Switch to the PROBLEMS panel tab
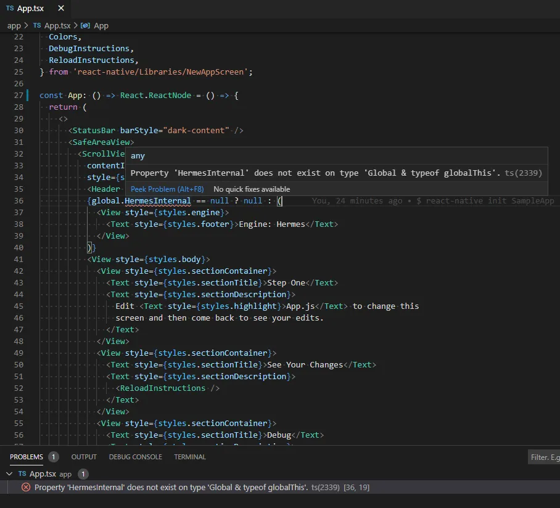This screenshot has height=508, width=560. (x=27, y=457)
